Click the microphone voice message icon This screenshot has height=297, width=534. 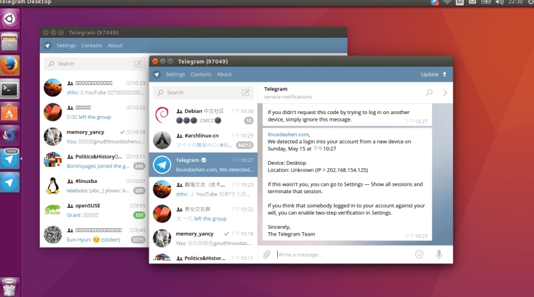coord(439,254)
